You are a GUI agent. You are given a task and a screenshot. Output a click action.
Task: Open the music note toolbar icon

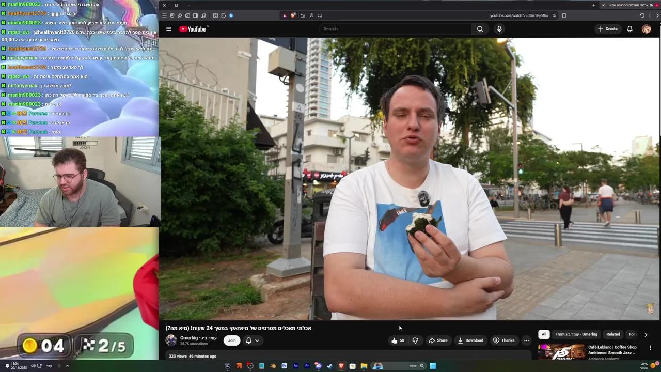(x=203, y=16)
